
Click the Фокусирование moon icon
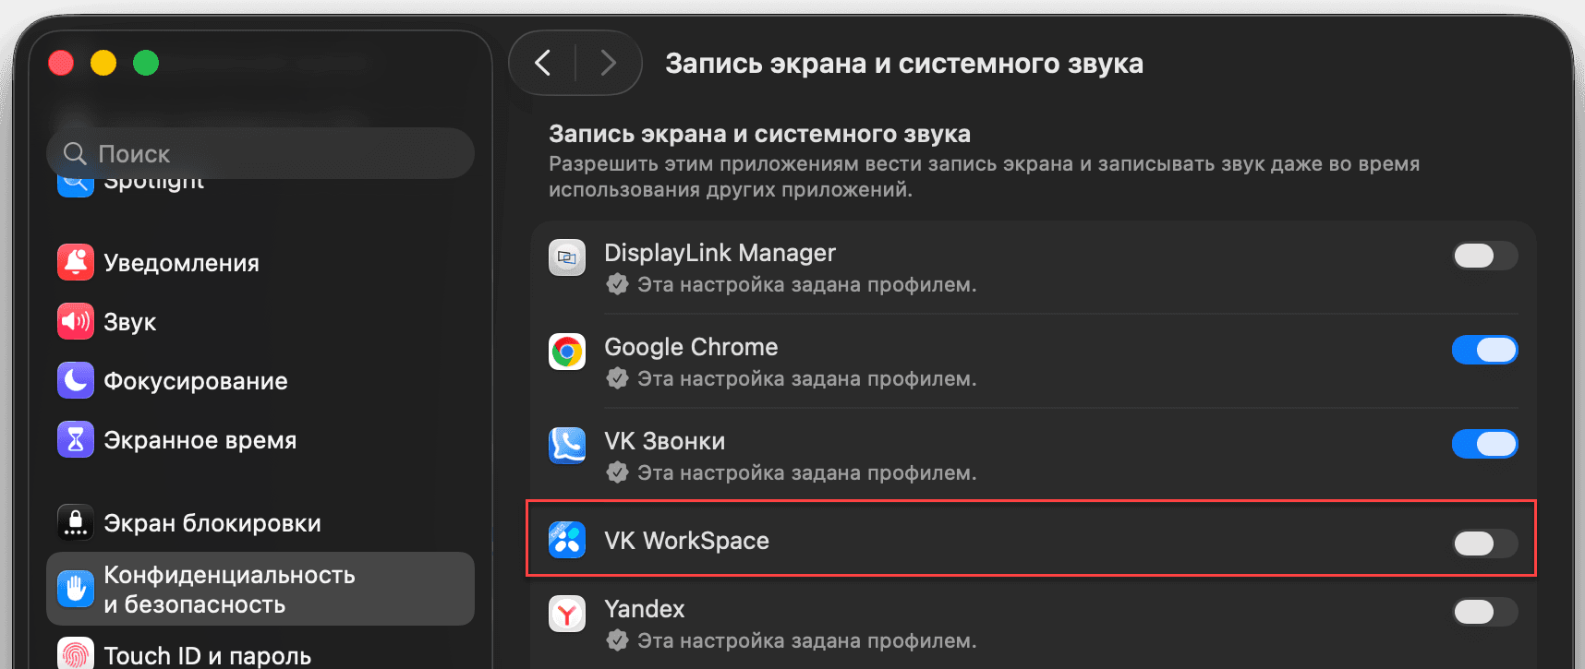coord(76,380)
